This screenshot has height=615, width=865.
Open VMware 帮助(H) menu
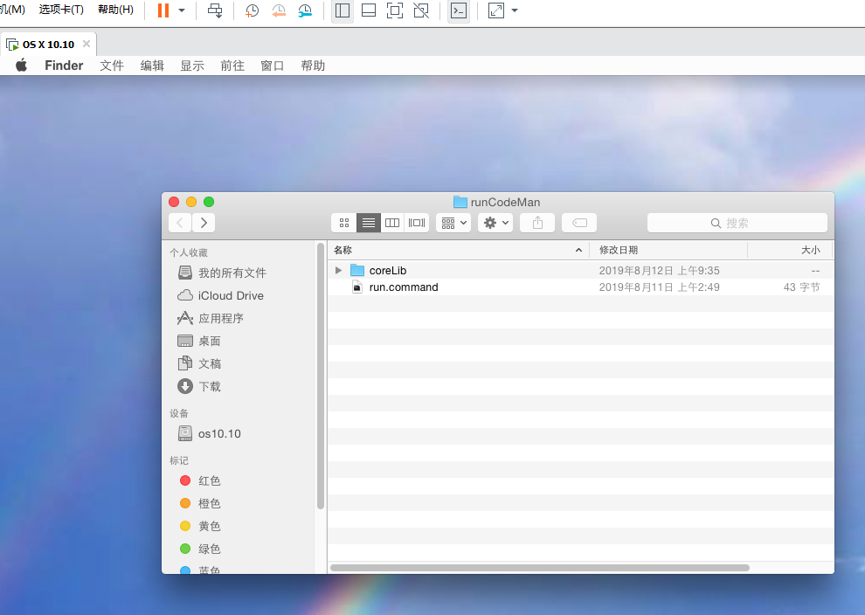[115, 10]
